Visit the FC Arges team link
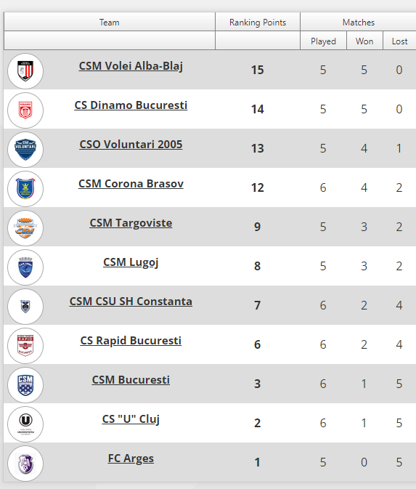The image size is (416, 489). click(131, 458)
